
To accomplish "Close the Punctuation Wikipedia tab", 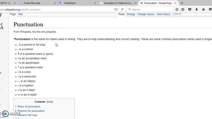I will pyautogui.click(x=175, y=3).
